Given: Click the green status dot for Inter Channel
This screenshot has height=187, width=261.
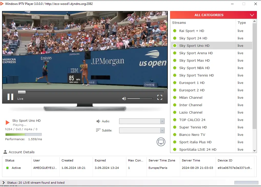Looking at the screenshot, I should (175, 105).
